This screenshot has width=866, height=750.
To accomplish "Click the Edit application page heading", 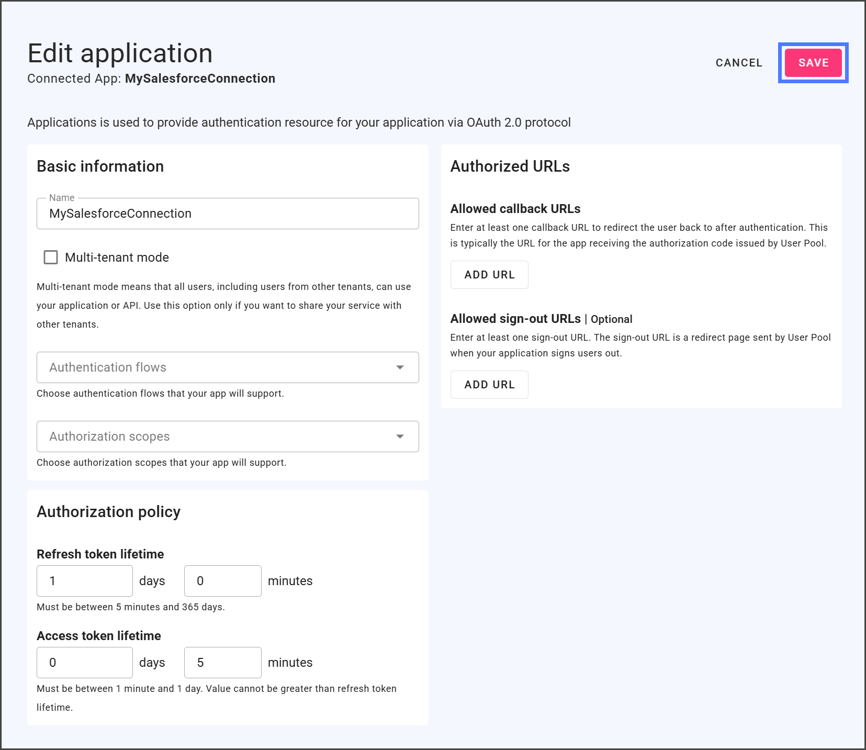I will [x=120, y=53].
